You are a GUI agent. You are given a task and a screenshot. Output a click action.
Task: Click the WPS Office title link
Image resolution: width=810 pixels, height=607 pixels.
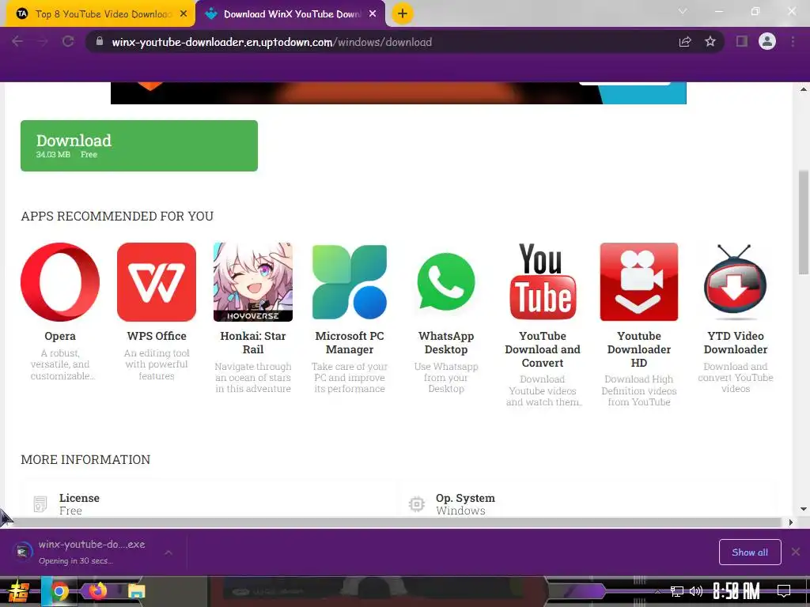click(157, 336)
